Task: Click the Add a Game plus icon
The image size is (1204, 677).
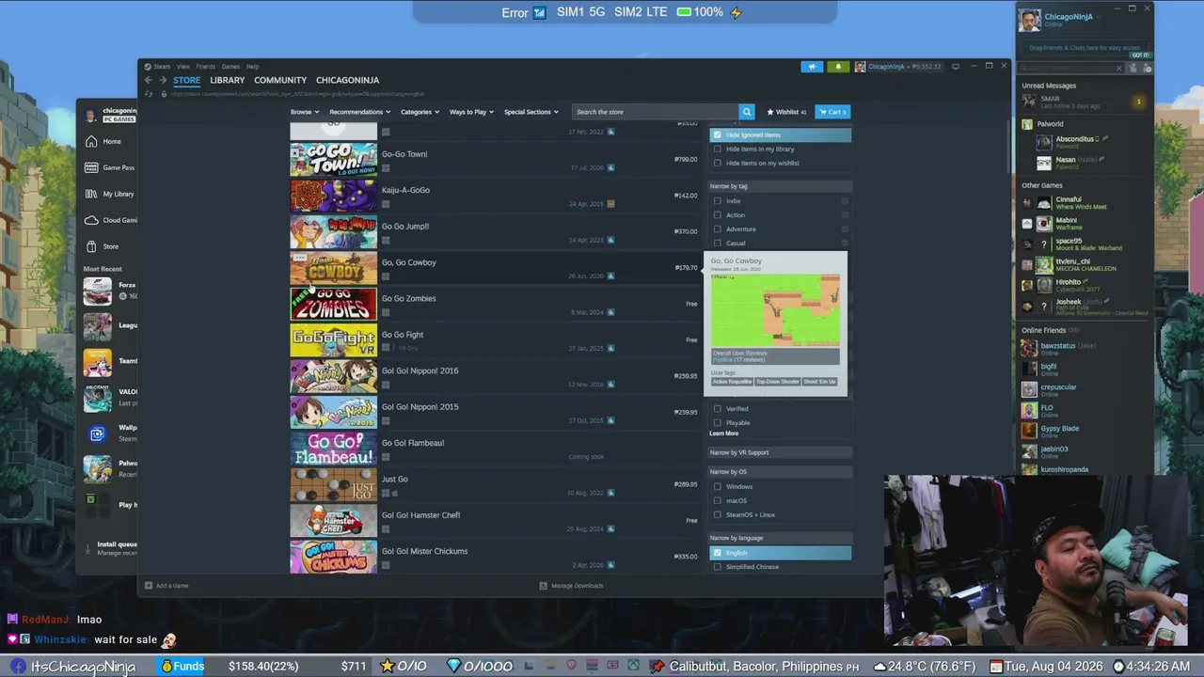Action: point(148,586)
